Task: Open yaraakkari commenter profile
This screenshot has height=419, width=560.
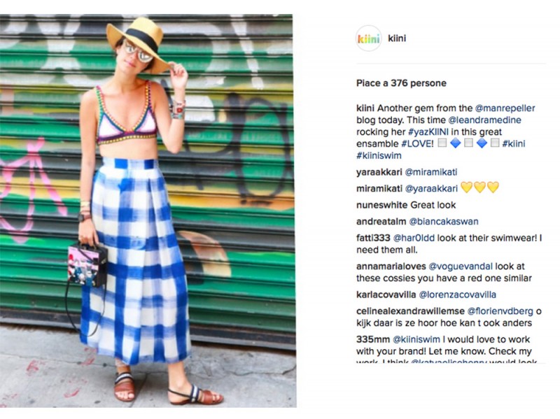Action: coord(379,172)
